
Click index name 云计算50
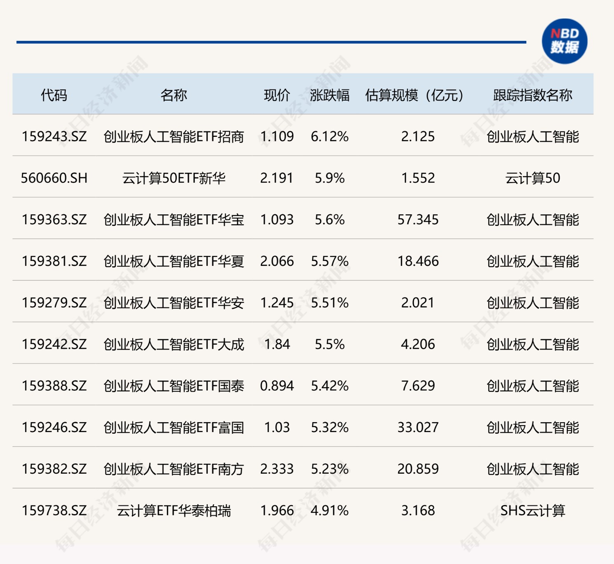tap(533, 178)
